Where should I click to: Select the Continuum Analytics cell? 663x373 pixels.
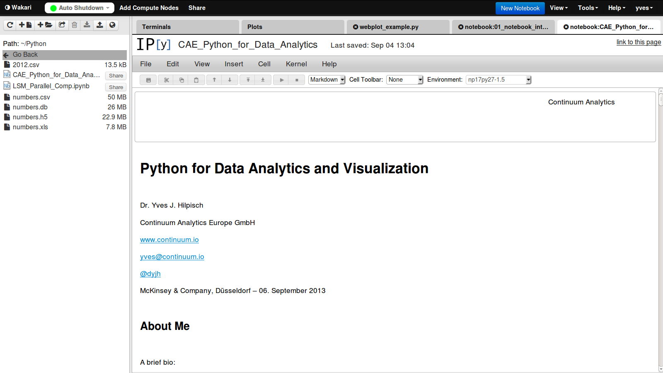point(395,117)
